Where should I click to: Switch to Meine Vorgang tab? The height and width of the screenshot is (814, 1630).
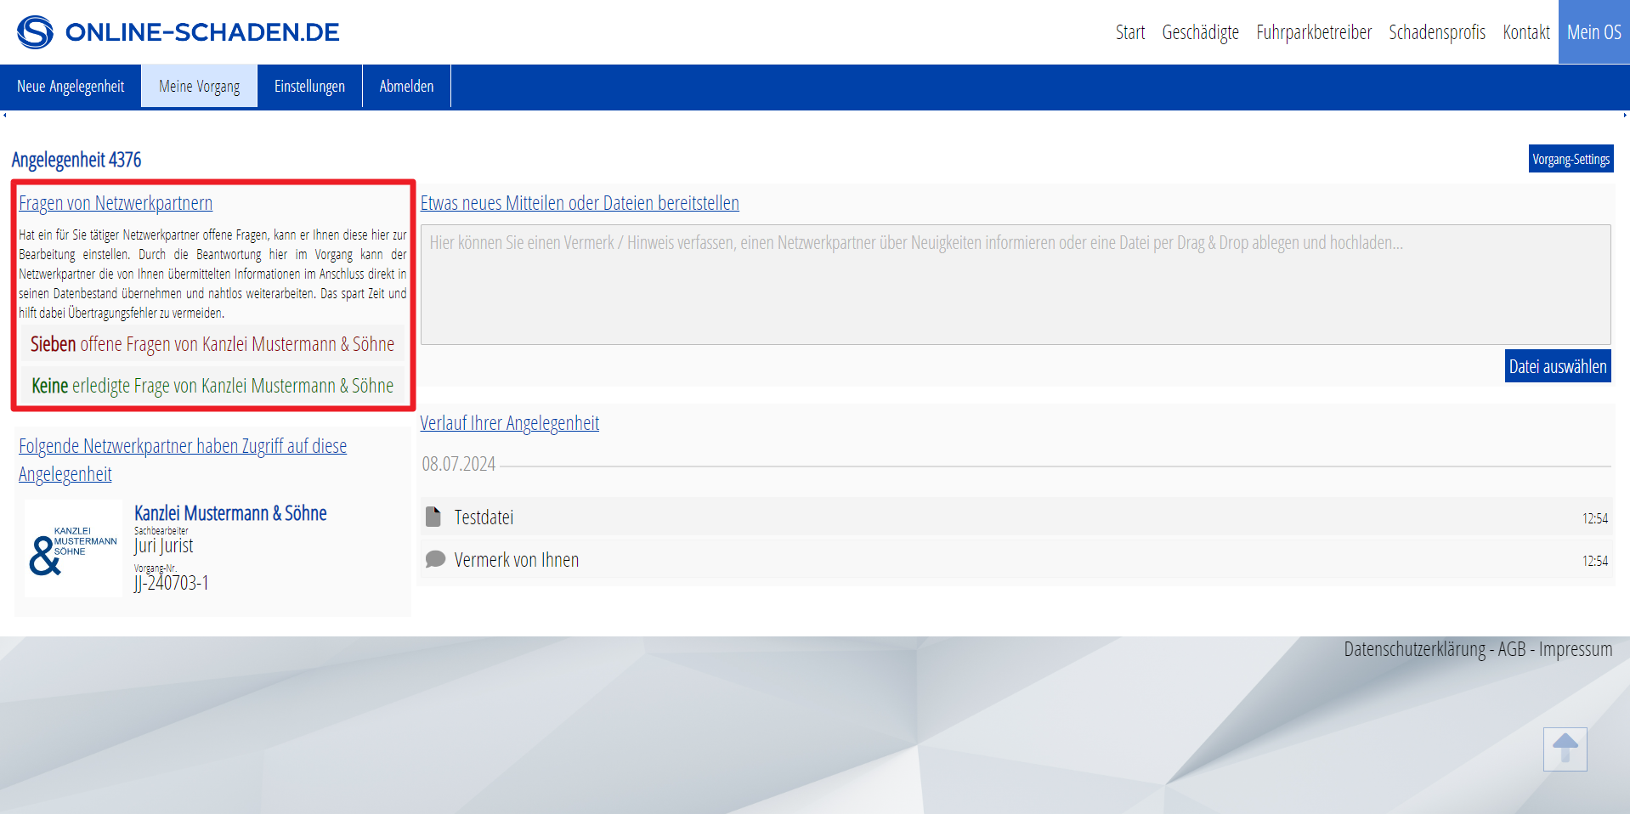199,87
